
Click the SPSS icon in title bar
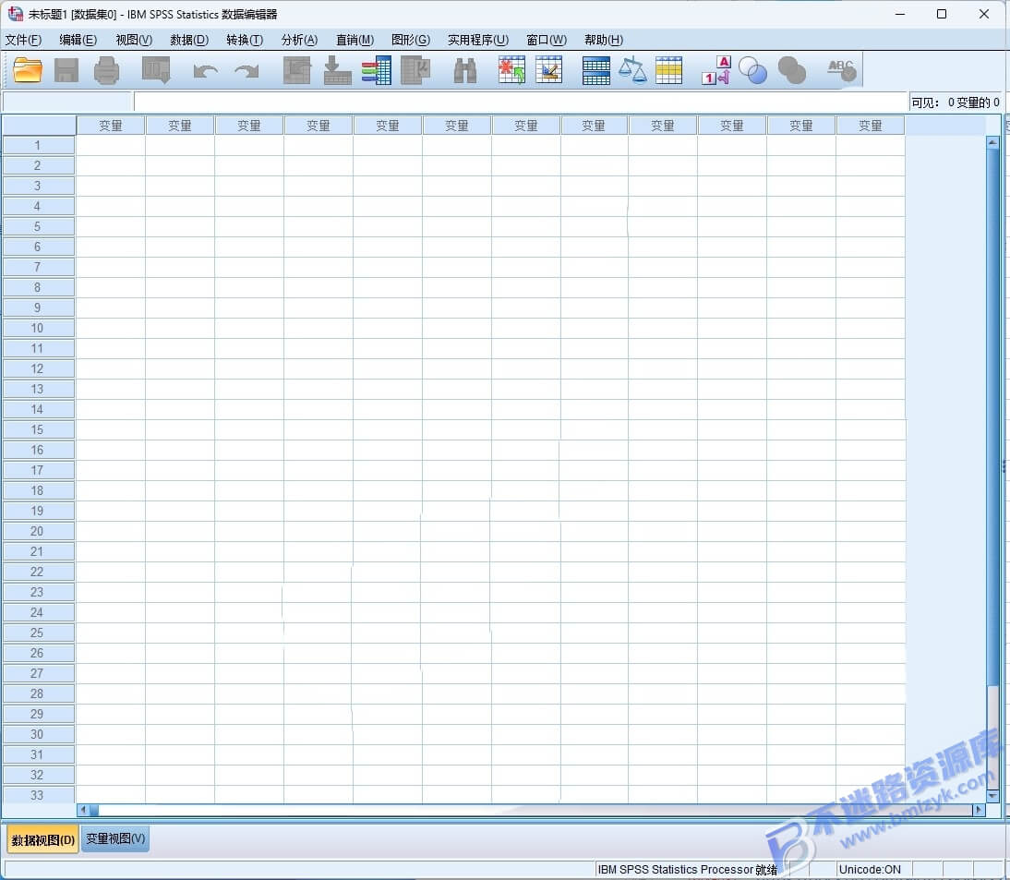15,14
